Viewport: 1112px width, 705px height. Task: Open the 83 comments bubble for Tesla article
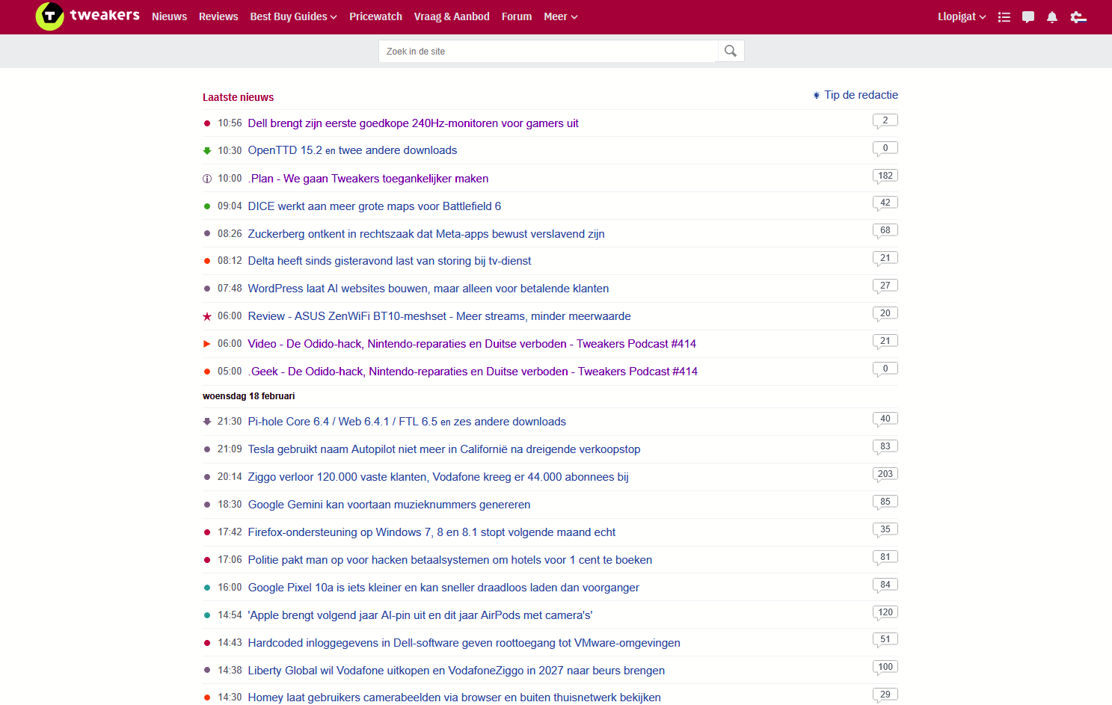click(885, 447)
